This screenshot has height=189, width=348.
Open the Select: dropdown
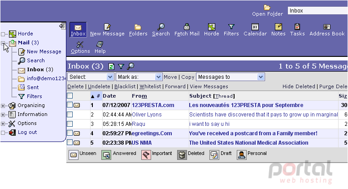pos(91,77)
